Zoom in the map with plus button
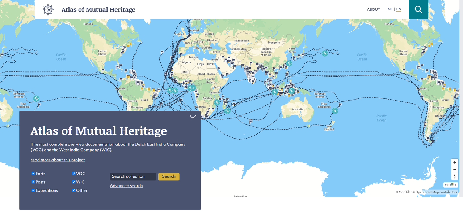Screen dimensions: 463x219 click(x=455, y=162)
